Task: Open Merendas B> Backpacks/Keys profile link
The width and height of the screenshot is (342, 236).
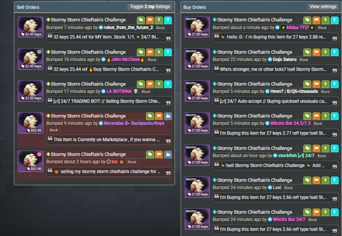Action: [x=134, y=123]
